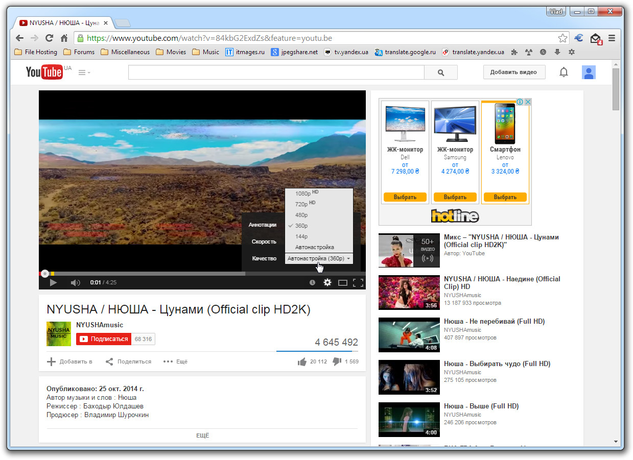Open the Music bookmarks folder

(206, 52)
